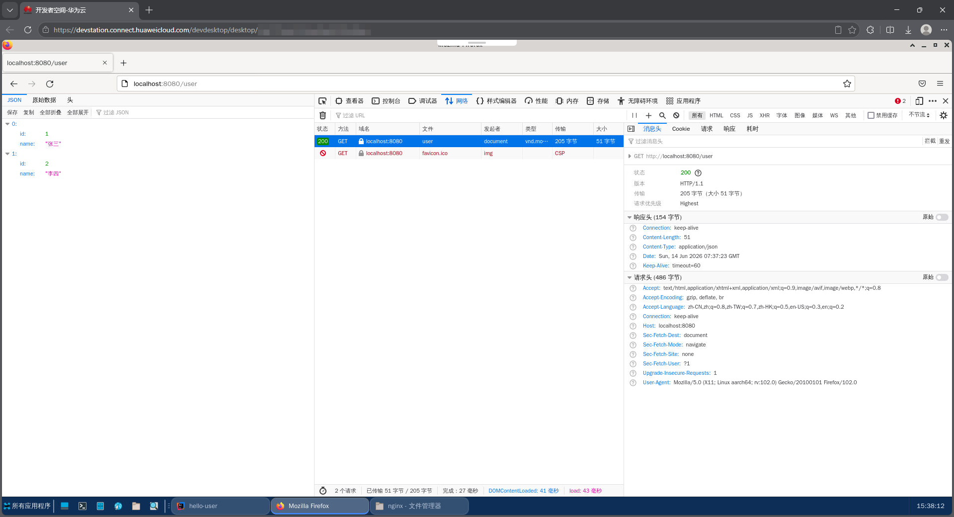
Task: Open Edge downloads arrow icon
Action: coord(908,30)
